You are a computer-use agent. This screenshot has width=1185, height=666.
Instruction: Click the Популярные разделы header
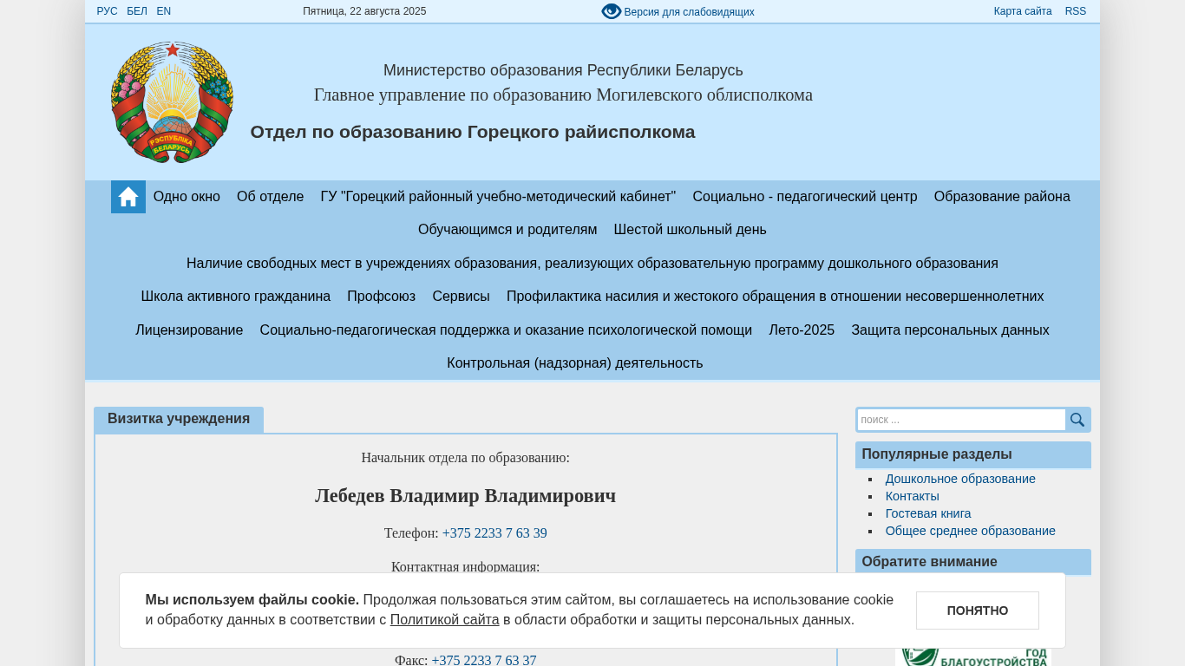973,454
